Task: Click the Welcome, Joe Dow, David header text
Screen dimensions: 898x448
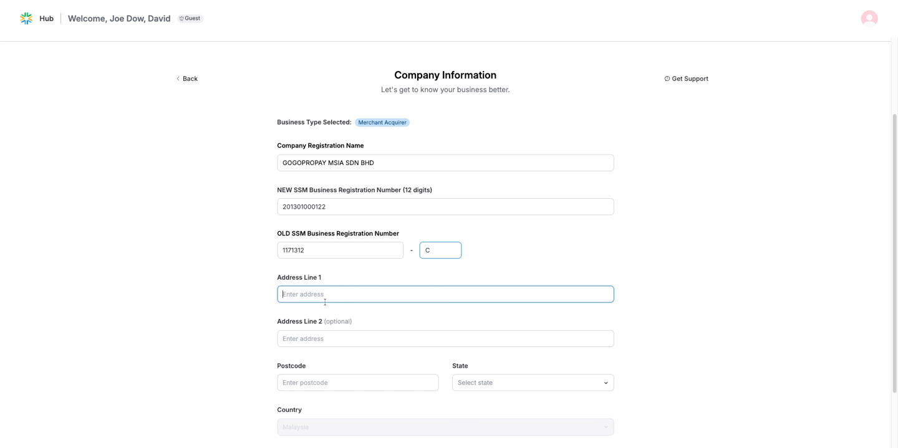Action: (119, 19)
